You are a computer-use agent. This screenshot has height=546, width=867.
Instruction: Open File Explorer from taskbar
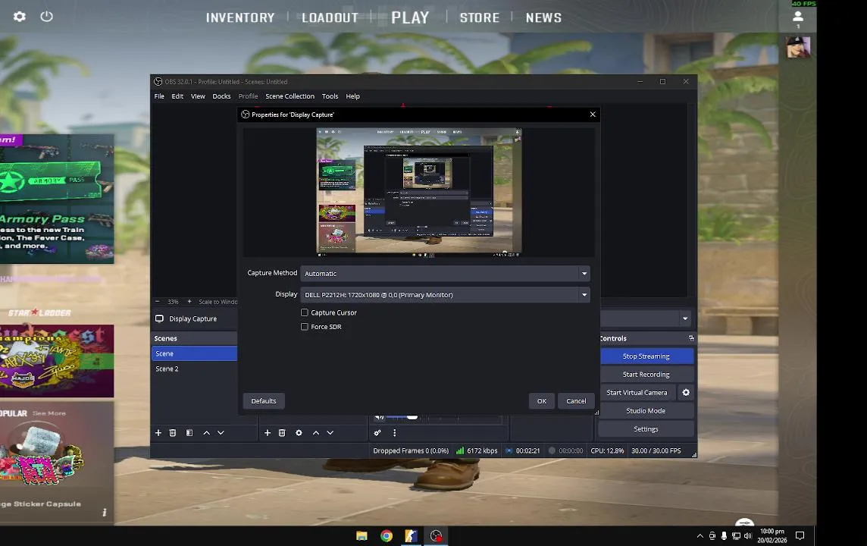coord(362,535)
